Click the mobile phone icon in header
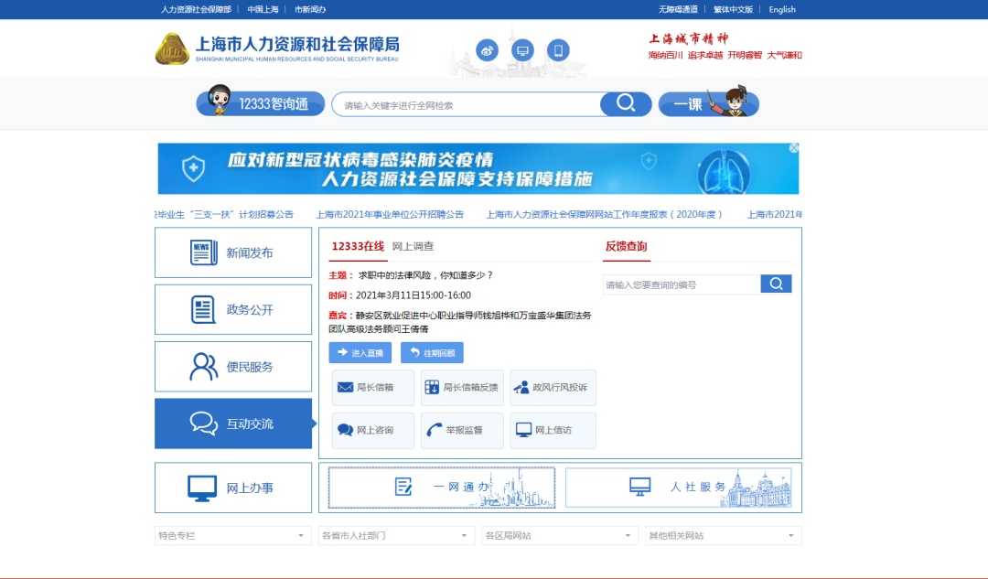This screenshot has height=579, width=988. point(558,50)
